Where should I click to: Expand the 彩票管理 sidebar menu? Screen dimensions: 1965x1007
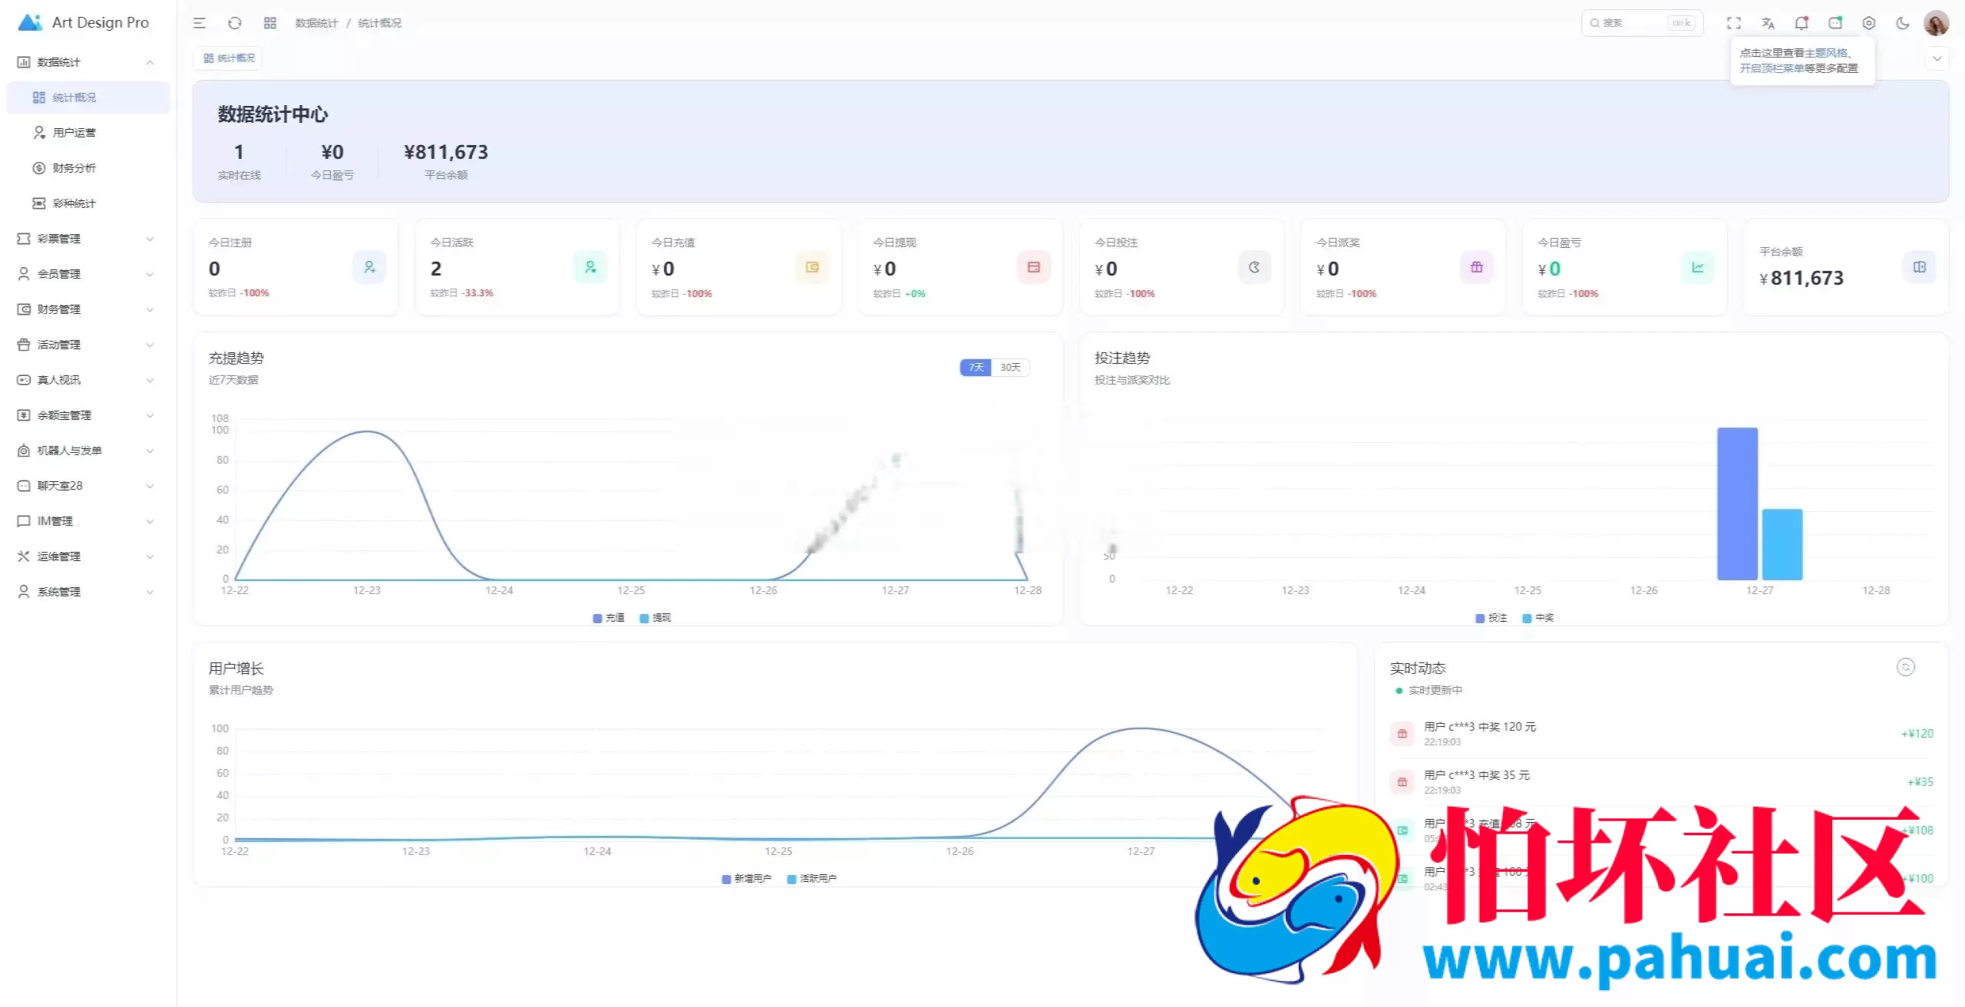click(x=88, y=239)
